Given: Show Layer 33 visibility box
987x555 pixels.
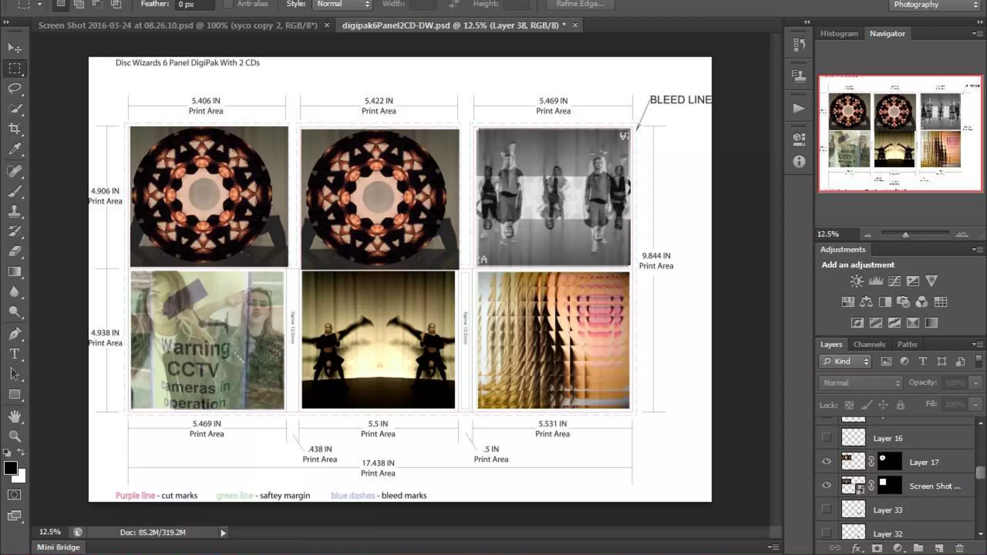Looking at the screenshot, I should pos(827,509).
